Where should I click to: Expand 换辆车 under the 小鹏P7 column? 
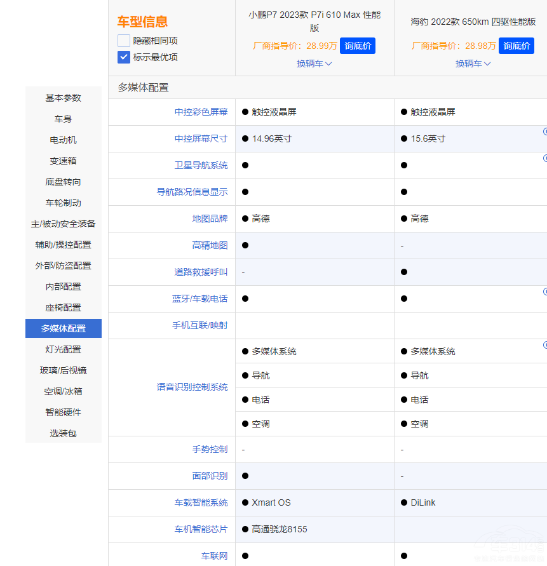(314, 64)
